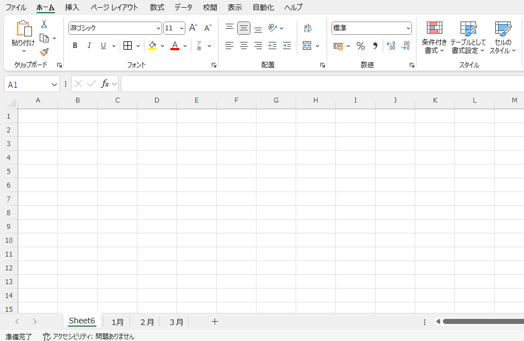The image size is (524, 341).
Task: Open the font name dropdown 游ゴシック
Action: (x=158, y=29)
